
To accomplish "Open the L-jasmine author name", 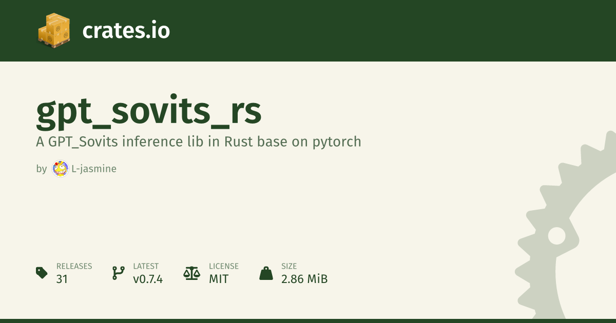I will point(94,169).
